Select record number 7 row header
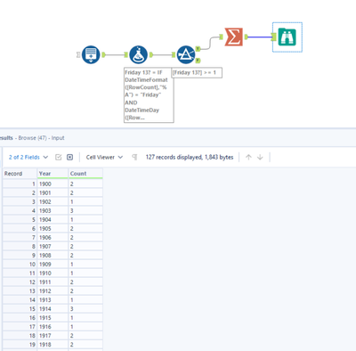The height and width of the screenshot is (351, 356). (x=20, y=237)
